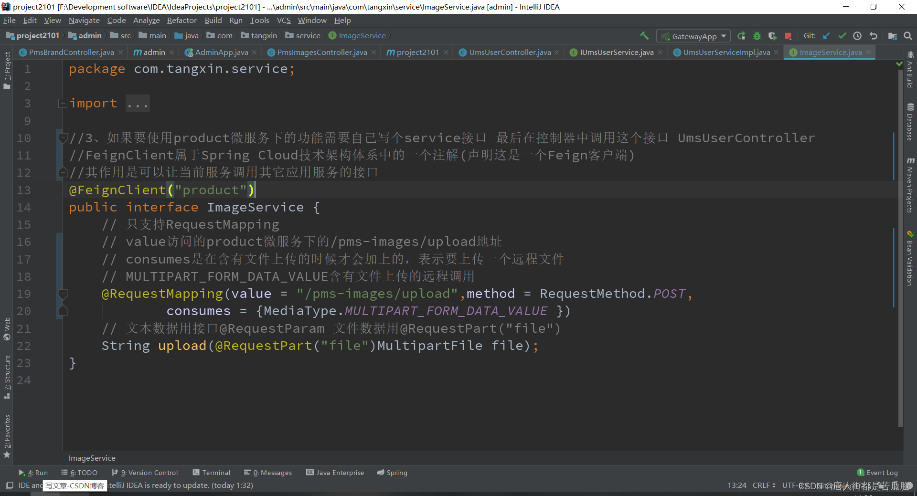Viewport: 917px width, 496px height.
Task: Open the Navigate menu
Action: (84, 20)
